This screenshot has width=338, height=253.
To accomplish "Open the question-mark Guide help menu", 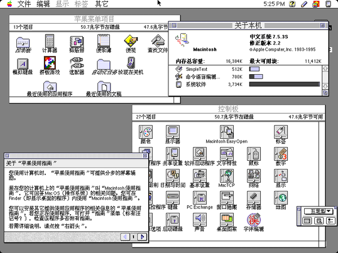I will tap(292, 4).
